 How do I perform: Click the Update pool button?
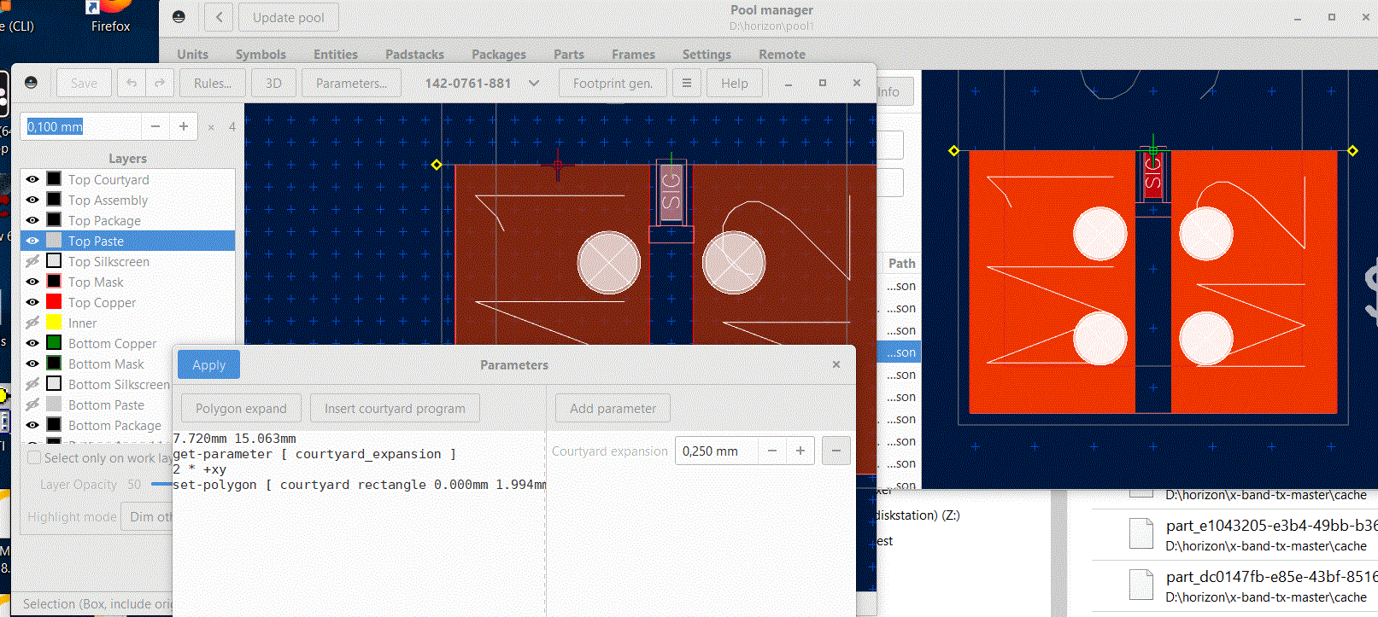click(x=288, y=17)
